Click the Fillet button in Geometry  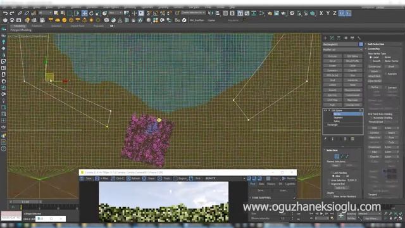click(375, 152)
